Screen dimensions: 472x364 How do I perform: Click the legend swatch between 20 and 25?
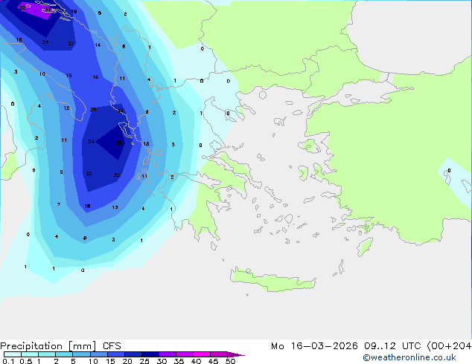pyautogui.click(x=133, y=354)
